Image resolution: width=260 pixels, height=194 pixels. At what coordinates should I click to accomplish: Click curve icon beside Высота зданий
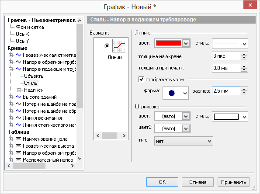point(18,97)
